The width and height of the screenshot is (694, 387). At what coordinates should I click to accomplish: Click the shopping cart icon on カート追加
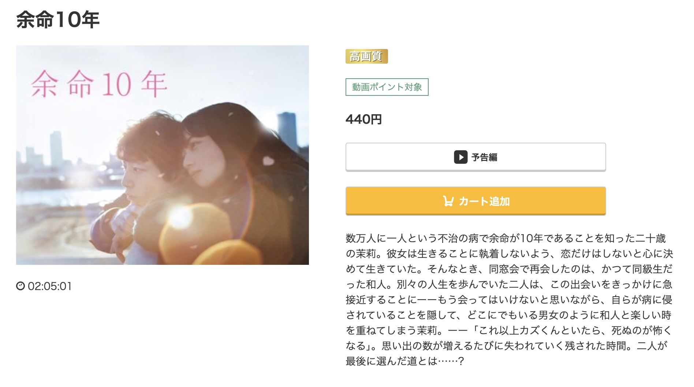448,201
